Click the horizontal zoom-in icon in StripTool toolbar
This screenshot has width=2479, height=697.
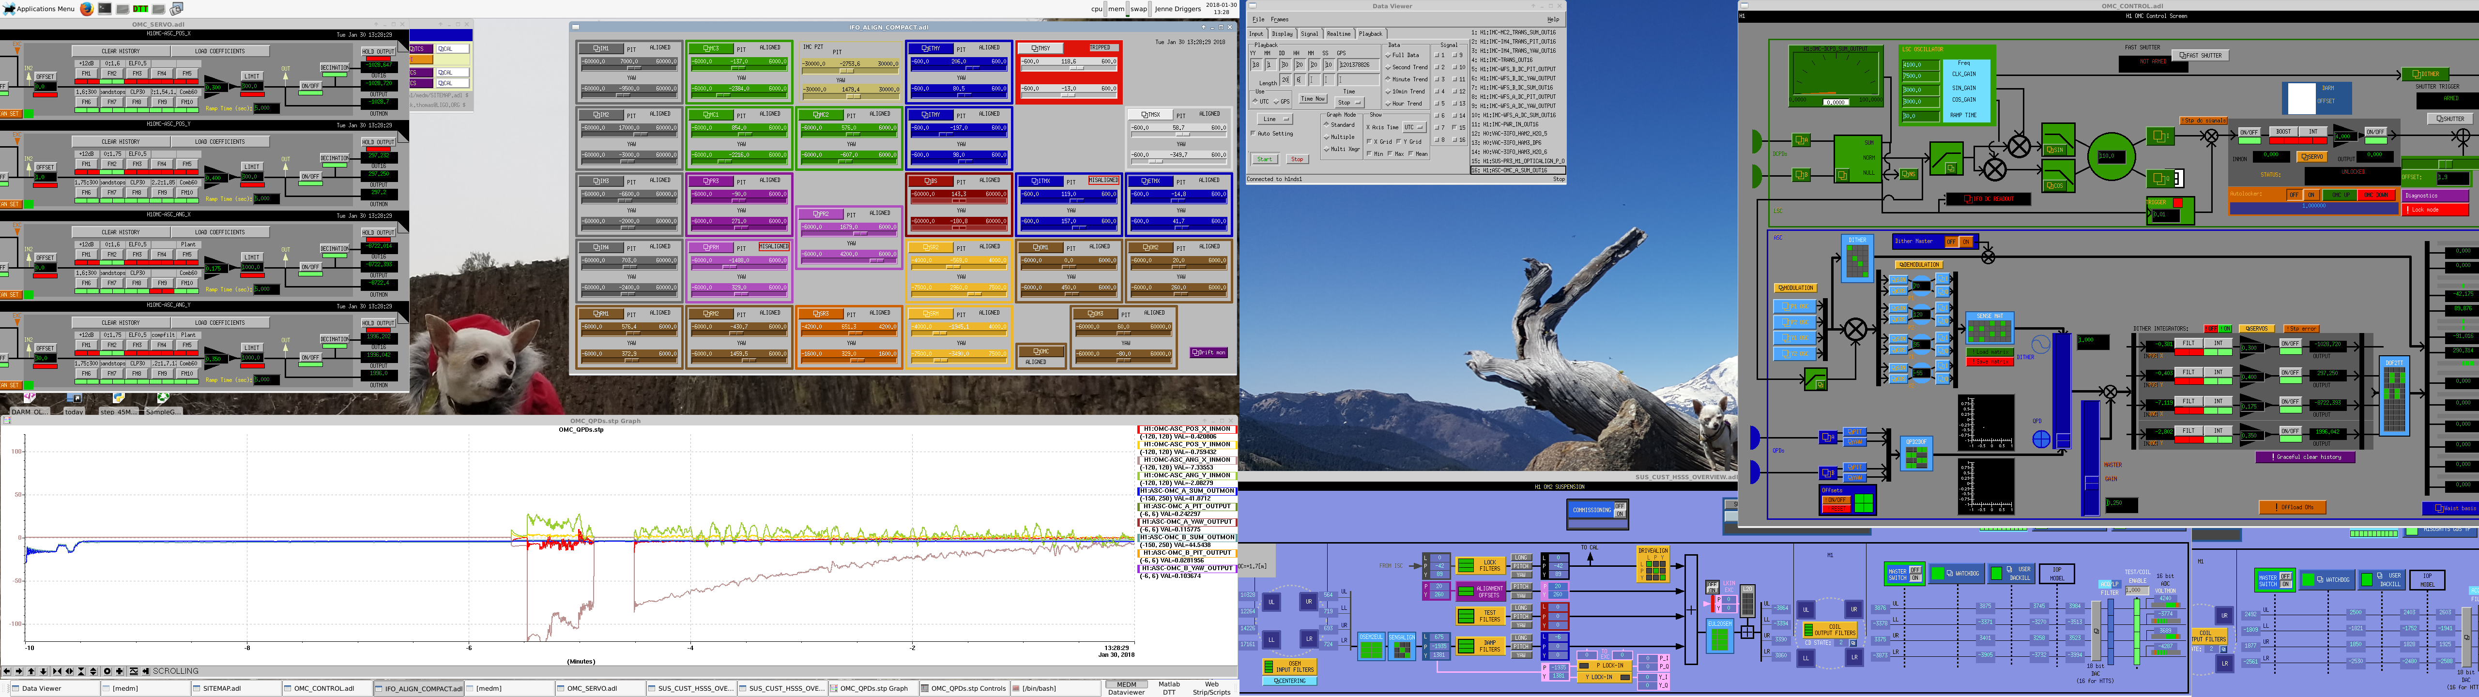[57, 671]
